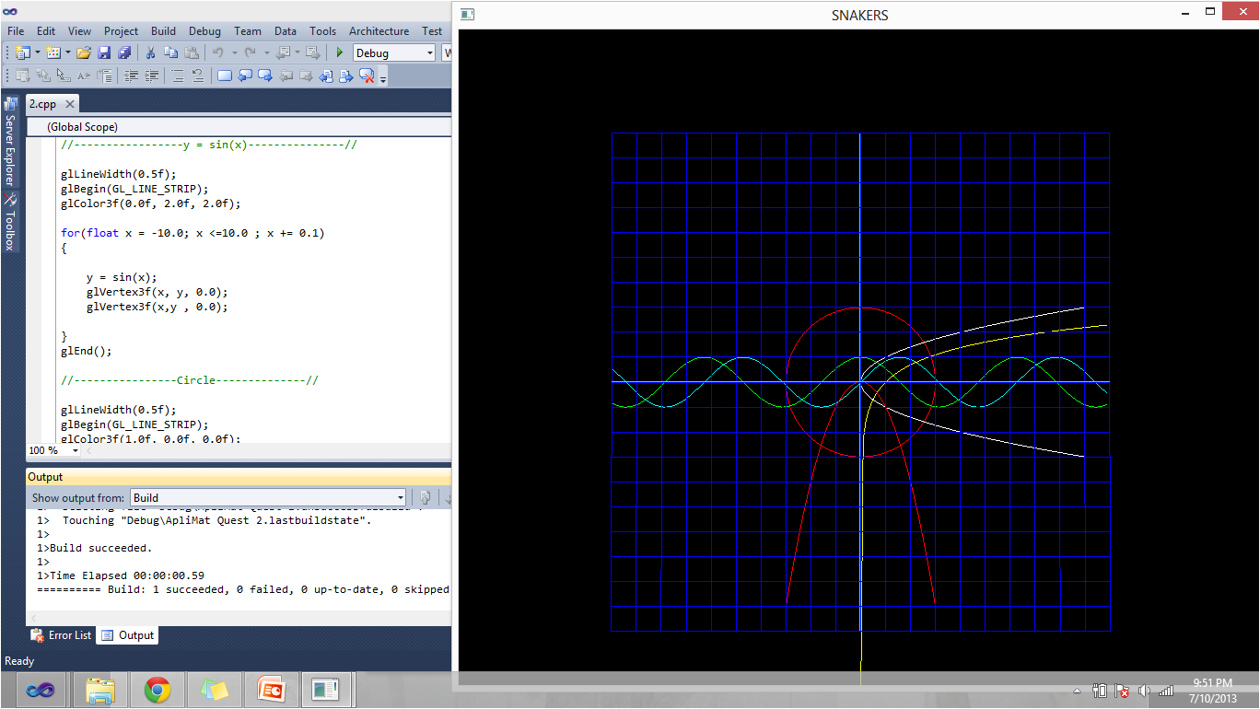Expand the Redo history dropdown arrow
This screenshot has height=709, width=1260.
pos(266,52)
